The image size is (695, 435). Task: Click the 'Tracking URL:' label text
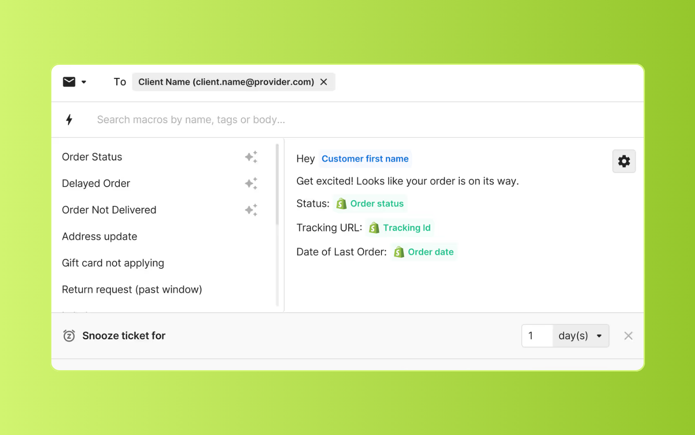click(x=329, y=228)
